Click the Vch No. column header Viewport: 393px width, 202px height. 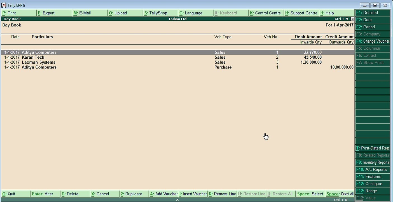coord(271,37)
